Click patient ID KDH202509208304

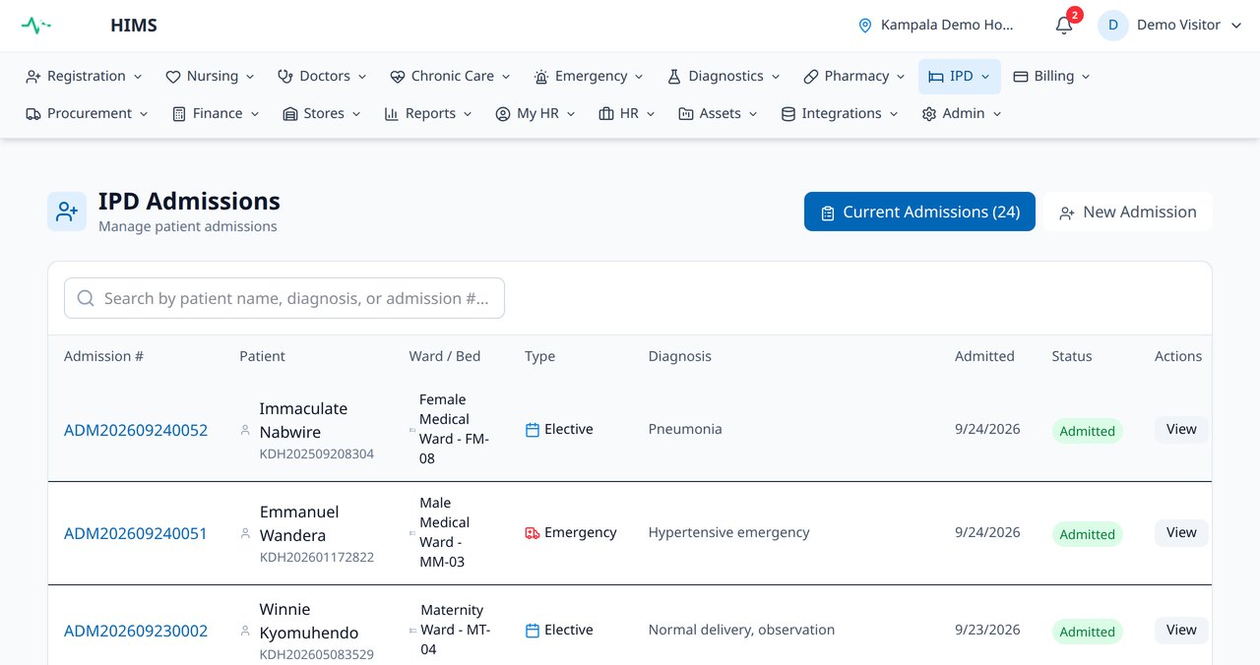coord(317,454)
